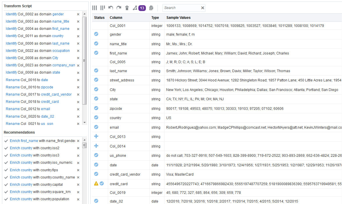342x204 pixels.
Task: Click the status check icon for date_02 row
Action: (x=96, y=201)
